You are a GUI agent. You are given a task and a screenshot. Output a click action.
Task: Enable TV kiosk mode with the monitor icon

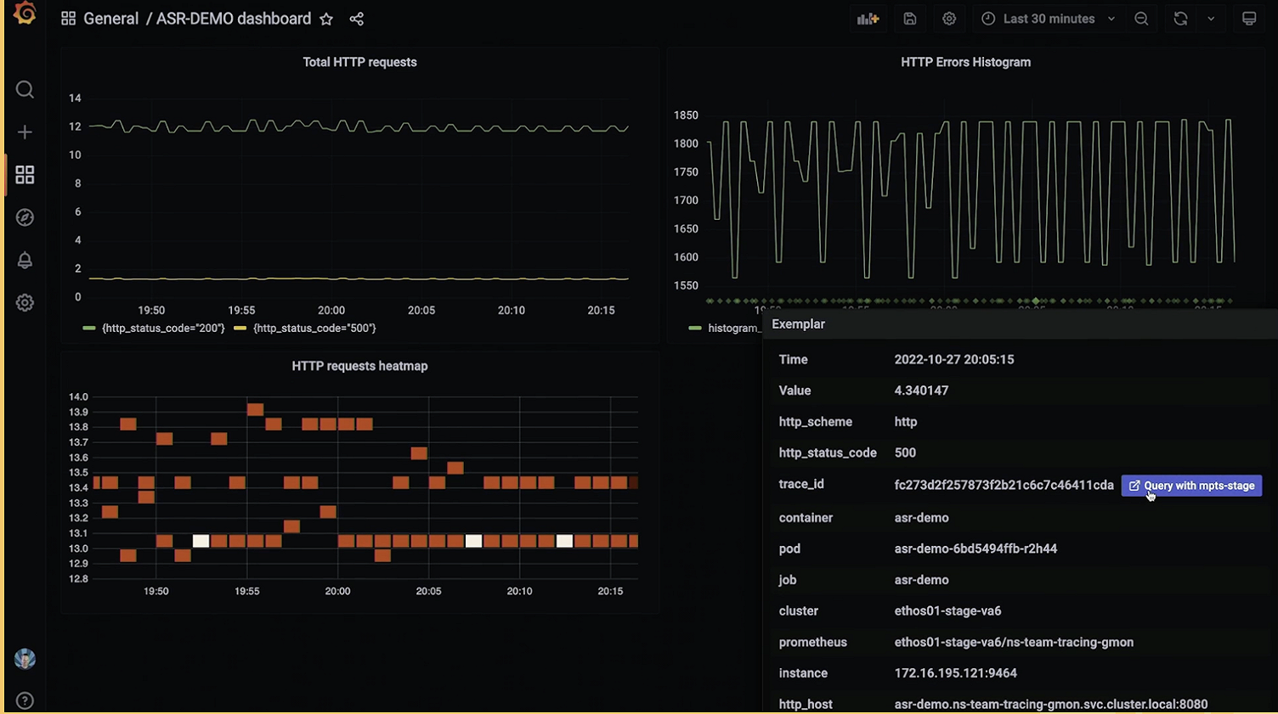pos(1249,18)
